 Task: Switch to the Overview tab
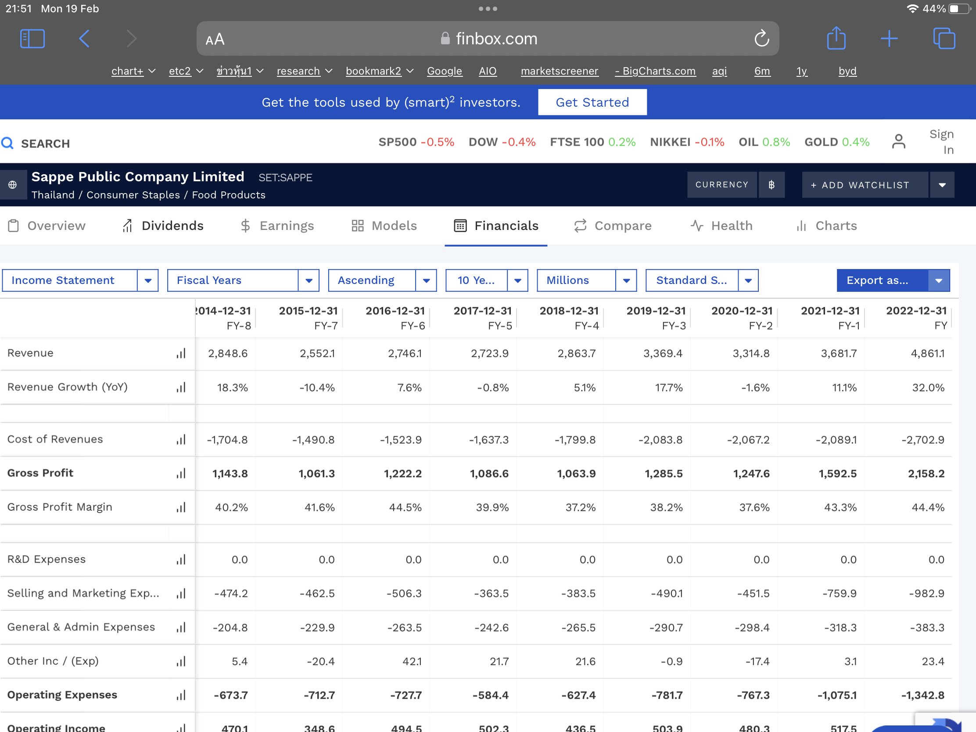click(x=47, y=226)
